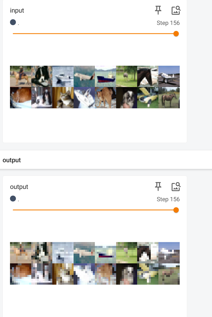Screen dimensions: 212x317
Task: Collapse the output section header
Action: [x=12, y=160]
